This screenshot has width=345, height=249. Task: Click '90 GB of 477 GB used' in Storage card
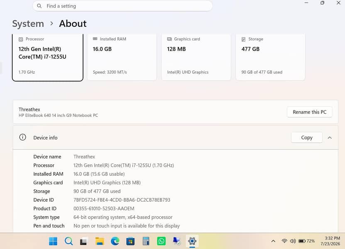[x=262, y=72]
